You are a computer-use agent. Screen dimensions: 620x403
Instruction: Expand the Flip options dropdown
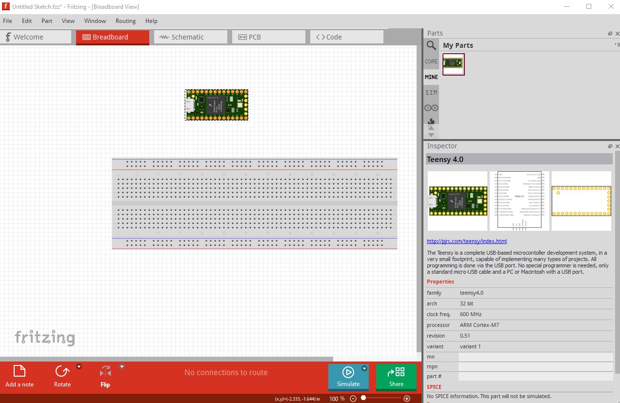pyautogui.click(x=122, y=367)
